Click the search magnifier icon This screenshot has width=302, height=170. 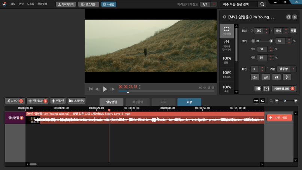[x=262, y=4]
